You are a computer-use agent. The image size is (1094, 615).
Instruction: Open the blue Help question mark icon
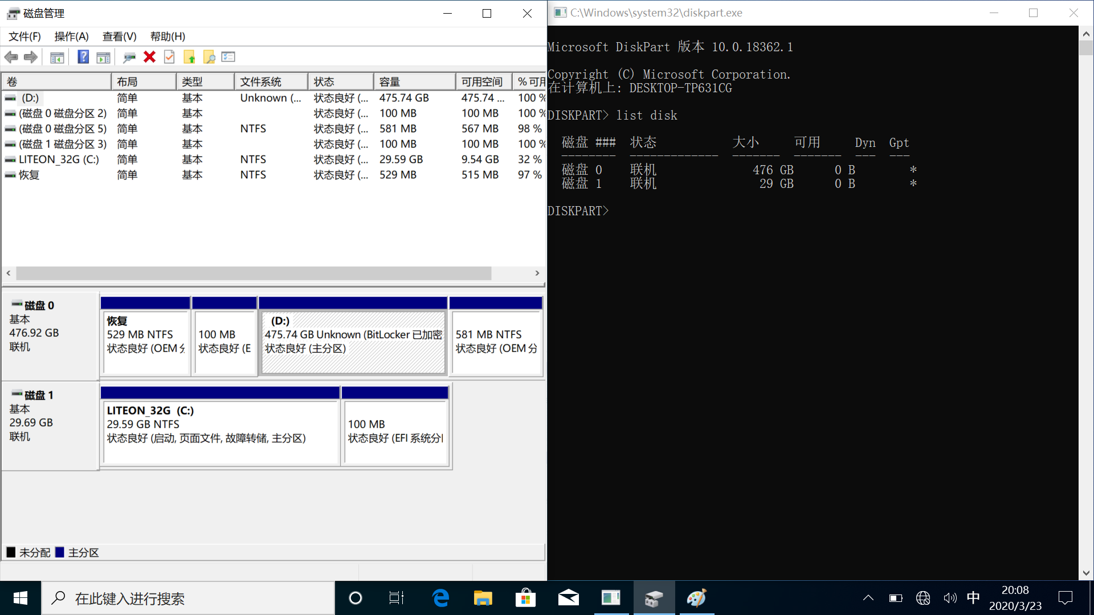pyautogui.click(x=83, y=57)
